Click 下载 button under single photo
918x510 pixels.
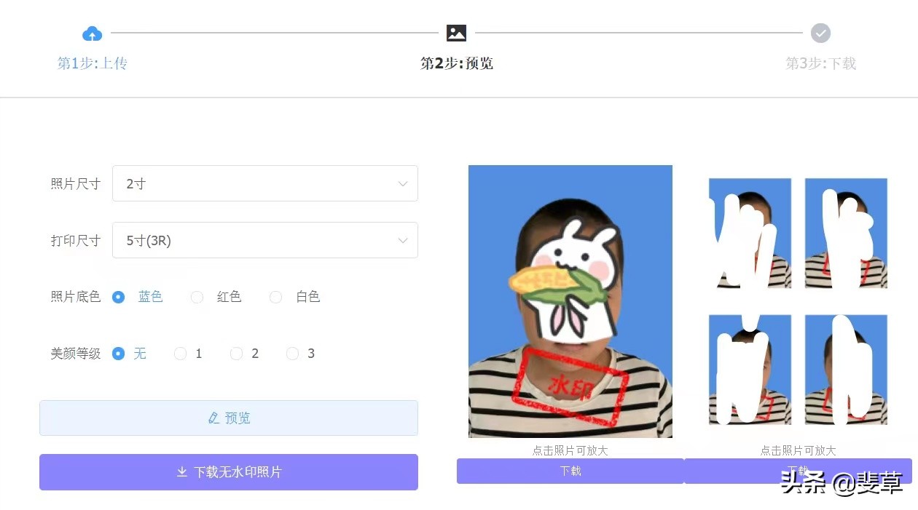pyautogui.click(x=570, y=471)
